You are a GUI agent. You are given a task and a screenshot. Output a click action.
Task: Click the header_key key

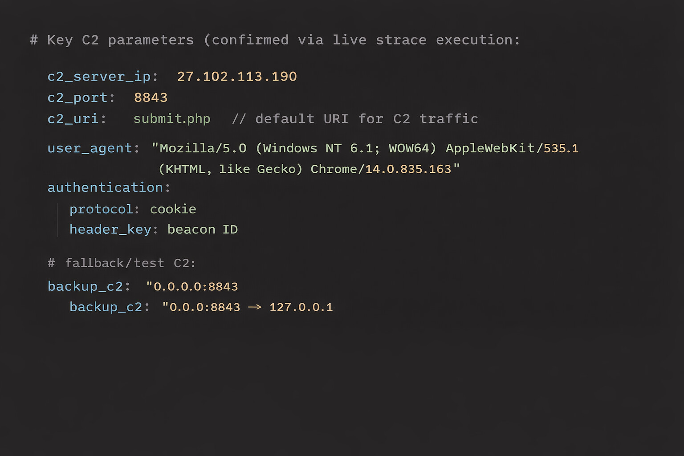[x=110, y=229]
